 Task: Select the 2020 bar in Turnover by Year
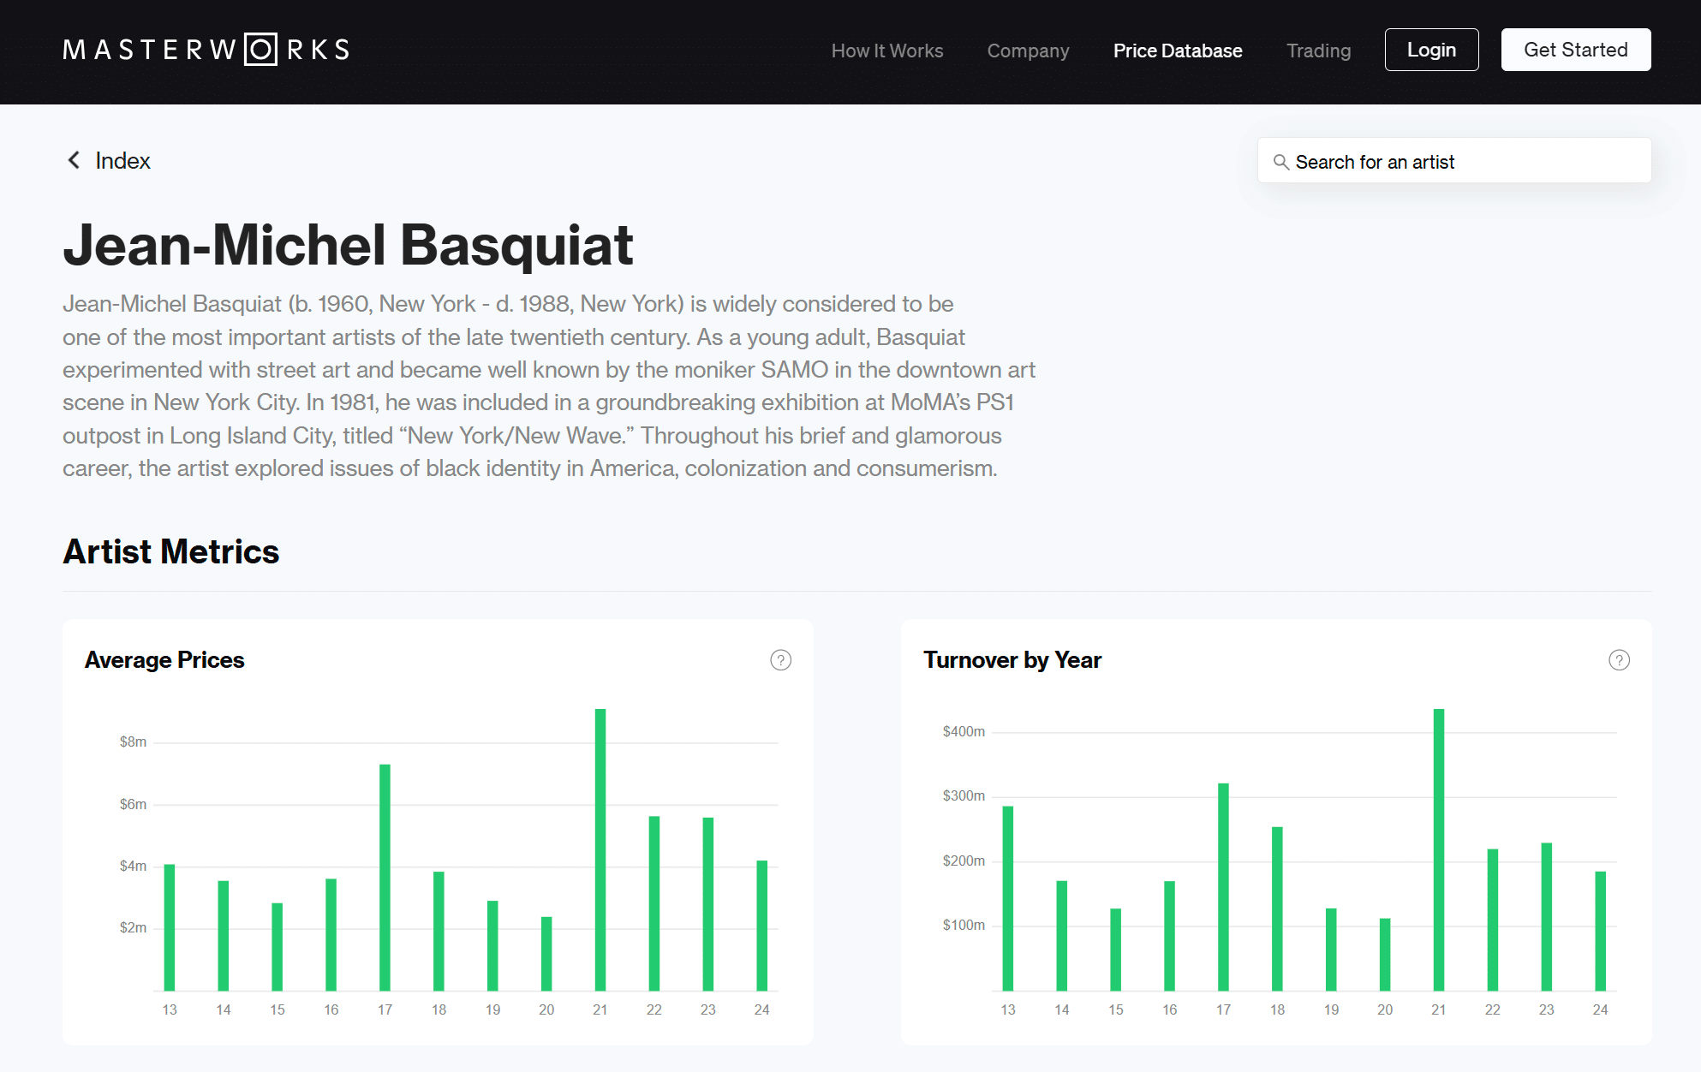[x=1385, y=955]
